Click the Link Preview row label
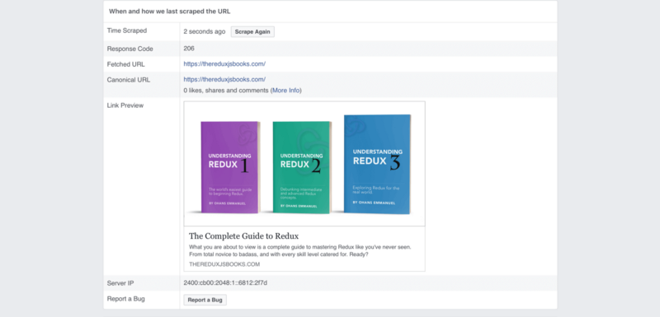This screenshot has height=317, width=660. tap(125, 105)
